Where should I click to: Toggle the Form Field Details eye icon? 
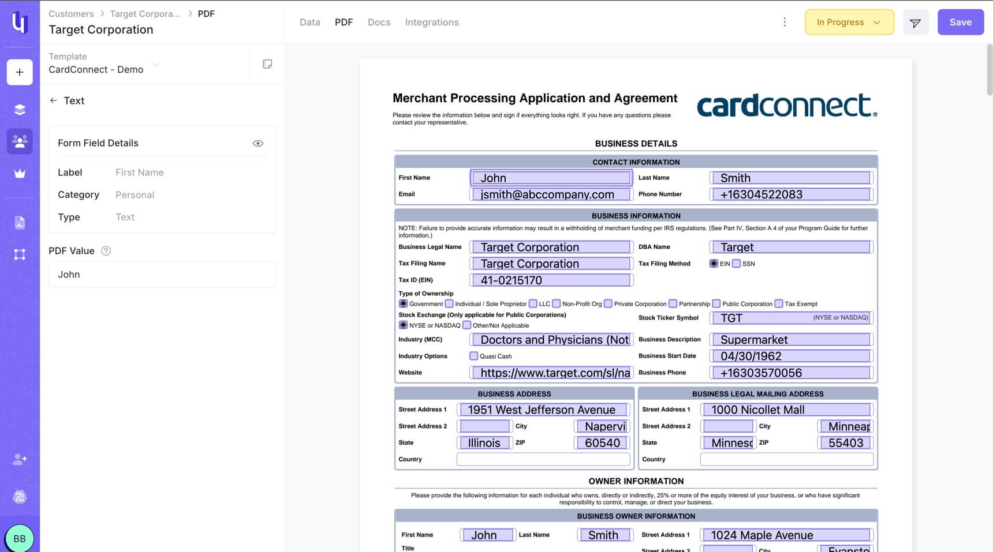point(258,143)
